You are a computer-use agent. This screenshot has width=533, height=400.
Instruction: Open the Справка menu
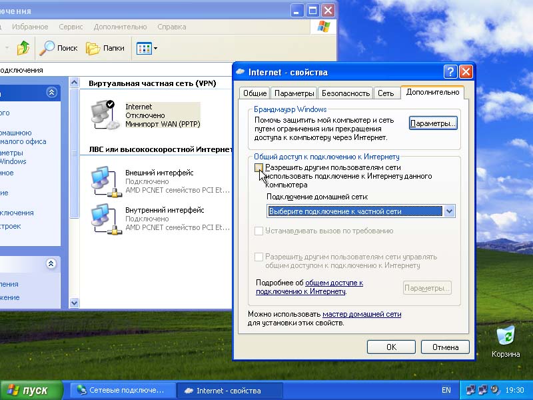172,27
